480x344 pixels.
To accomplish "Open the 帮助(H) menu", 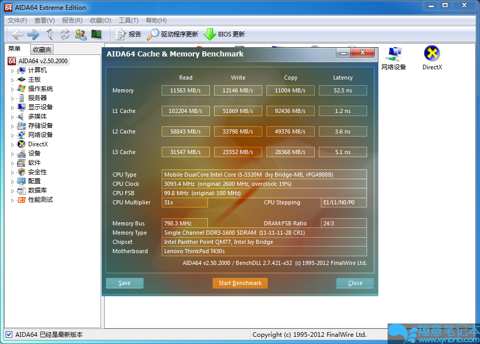I will [x=156, y=21].
